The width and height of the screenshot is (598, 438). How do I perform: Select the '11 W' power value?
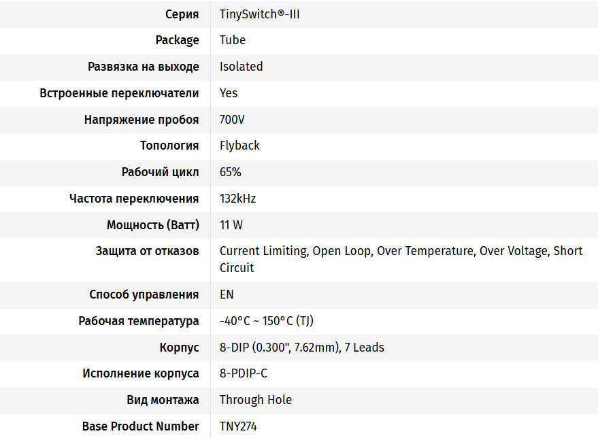point(231,225)
